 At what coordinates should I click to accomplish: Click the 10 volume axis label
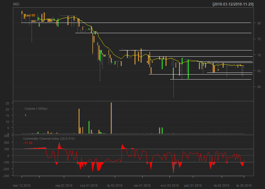coord(7,122)
